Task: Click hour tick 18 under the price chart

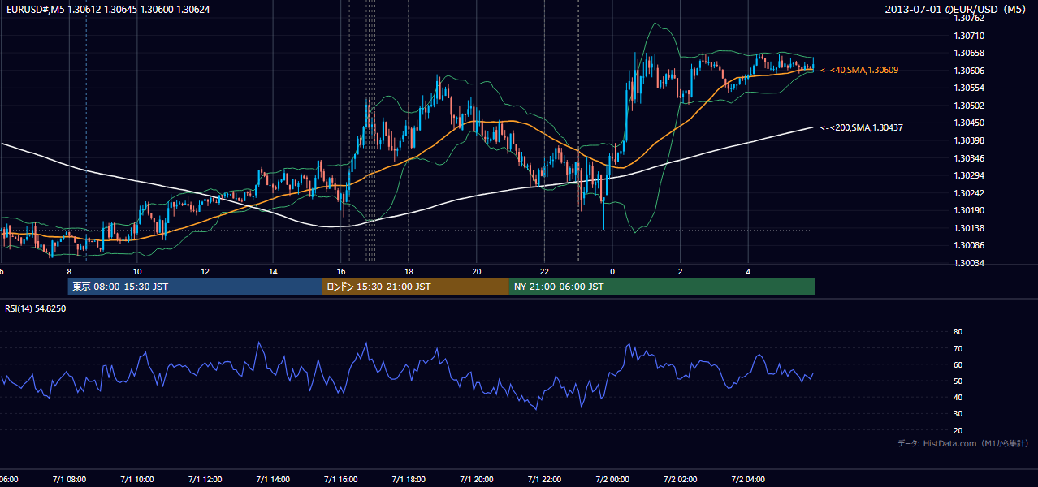Action: click(x=409, y=272)
